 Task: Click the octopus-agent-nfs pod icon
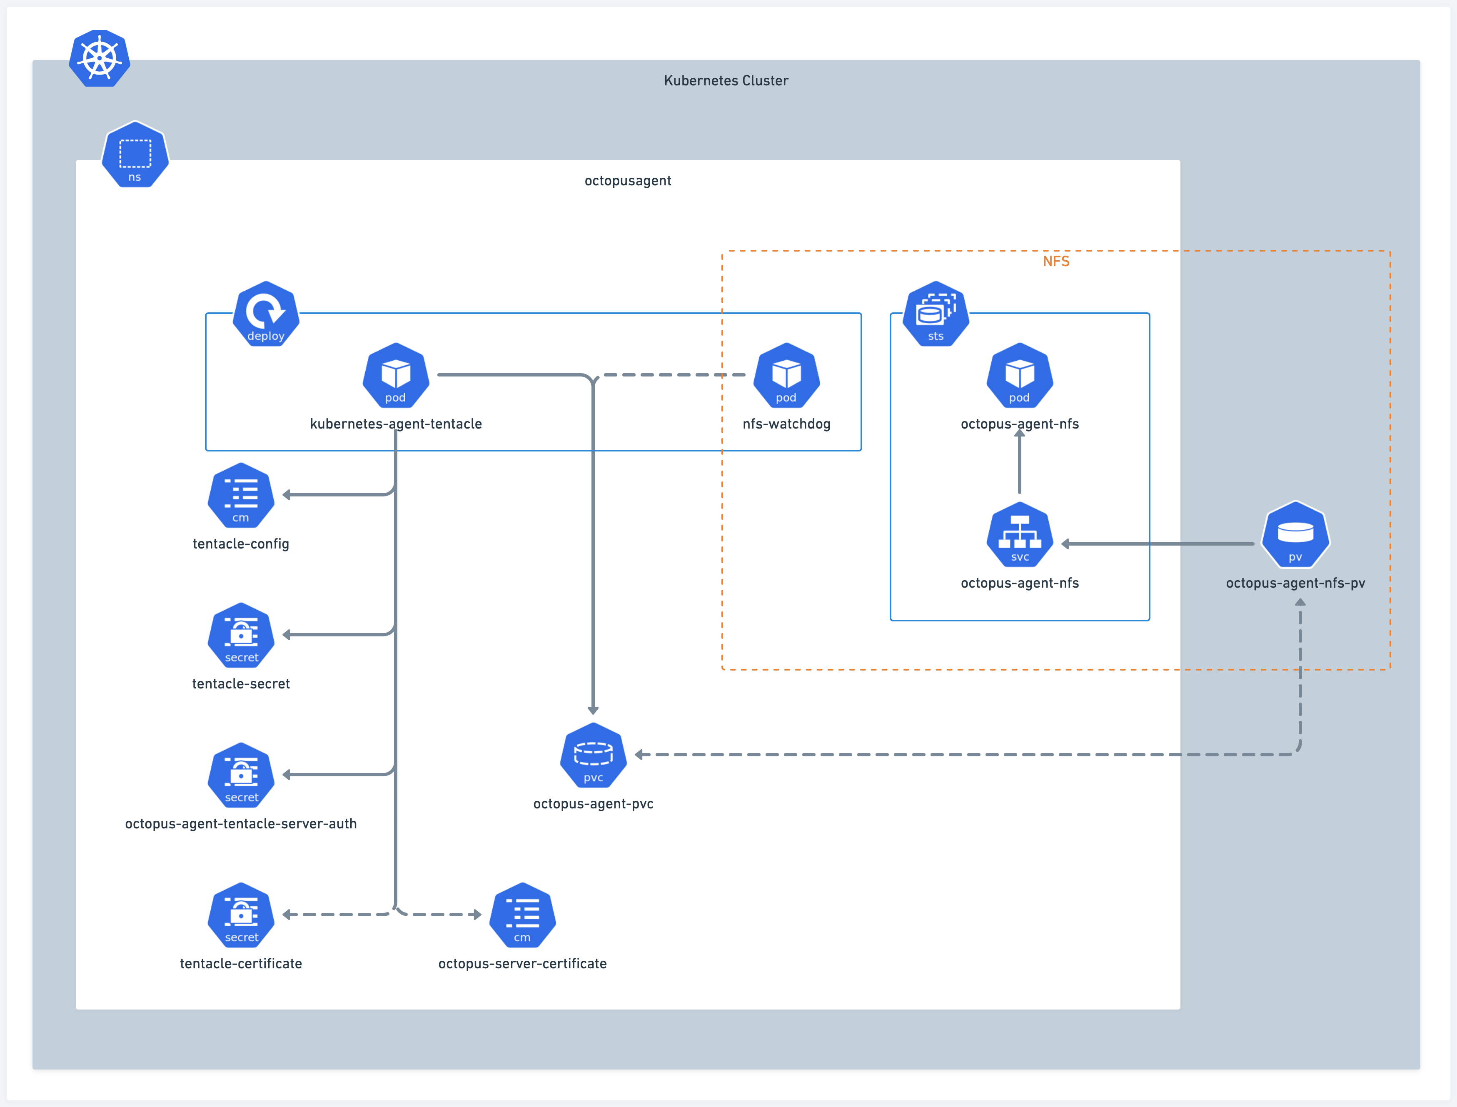pyautogui.click(x=1019, y=375)
